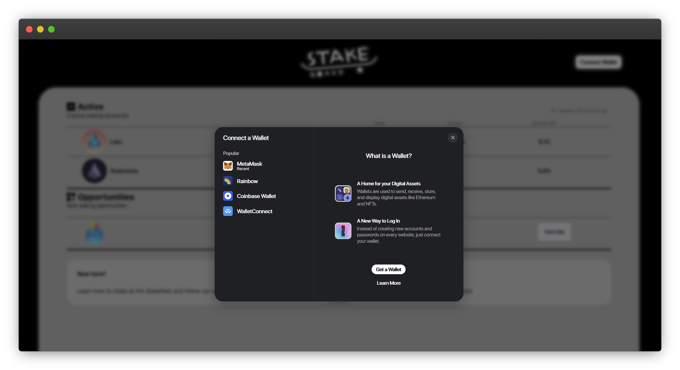The height and width of the screenshot is (370, 680).
Task: Click the StakeBoard skateboard logo
Action: (x=338, y=62)
